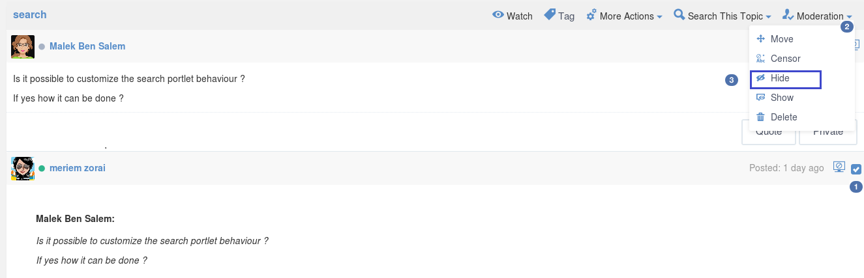Screen dimensions: 864x278
Task: Click the Delete trash icon in menu
Action: point(760,117)
